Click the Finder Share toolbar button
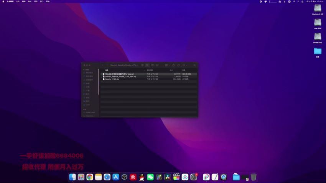Viewport: 326px width, 183px height. pyautogui.click(x=173, y=65)
